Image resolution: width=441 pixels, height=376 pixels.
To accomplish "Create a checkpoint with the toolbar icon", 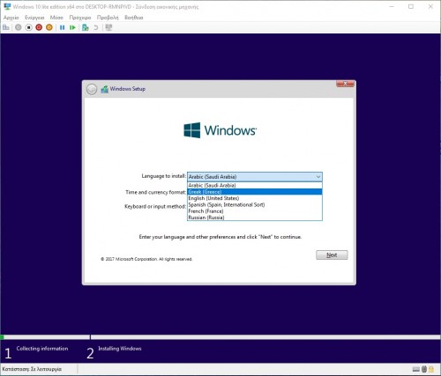I will pos(86,27).
